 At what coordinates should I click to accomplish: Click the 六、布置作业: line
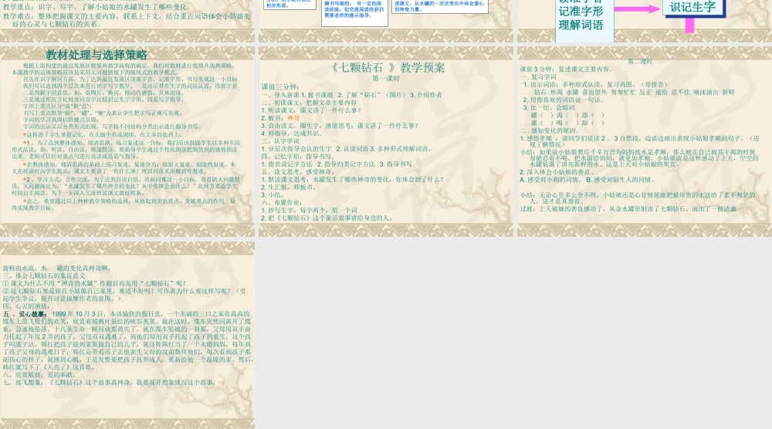[281, 202]
